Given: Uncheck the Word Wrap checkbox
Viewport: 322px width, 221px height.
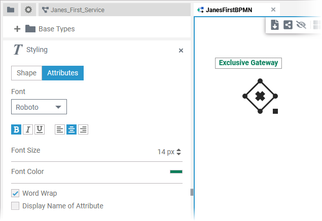Looking at the screenshot, I should [x=15, y=193].
